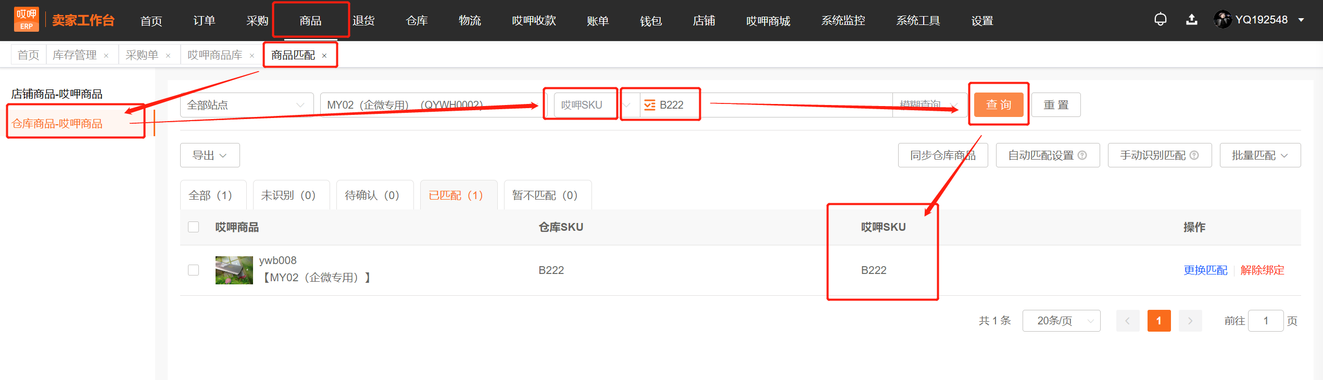This screenshot has width=1323, height=380.
Task: Close the 库存管理 tab
Action: click(106, 56)
